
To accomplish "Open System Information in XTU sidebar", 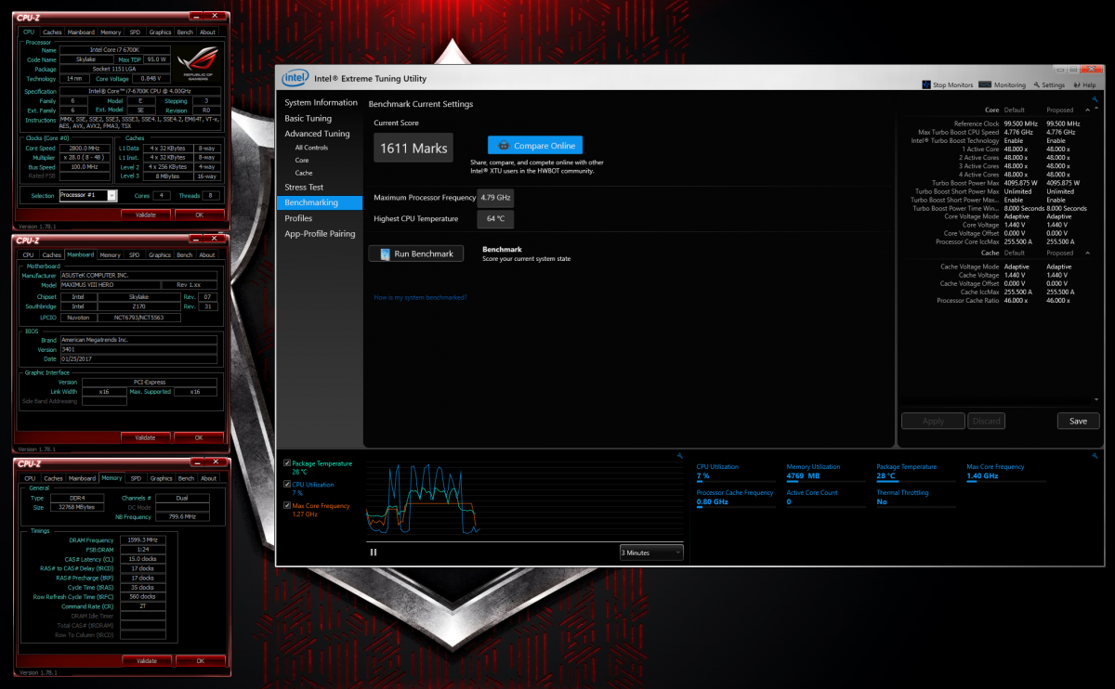I will click(321, 102).
